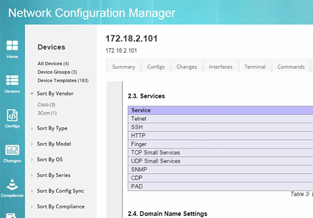Open the Compliance sidebar icon
The height and width of the screenshot is (218, 313).
tap(12, 188)
